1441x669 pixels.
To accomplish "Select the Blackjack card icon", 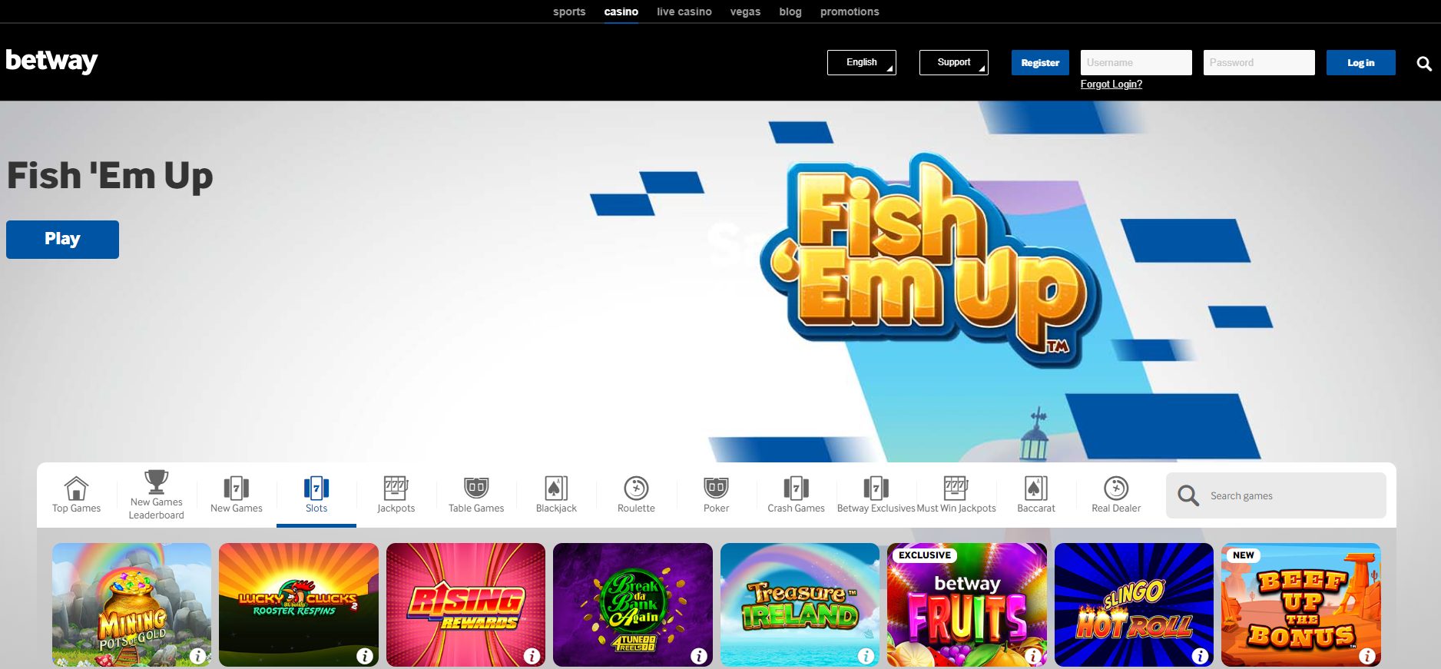I will pyautogui.click(x=556, y=489).
